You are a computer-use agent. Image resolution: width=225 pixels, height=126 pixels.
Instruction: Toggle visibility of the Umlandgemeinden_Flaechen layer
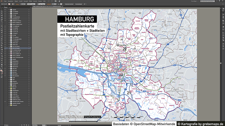tap(5, 101)
